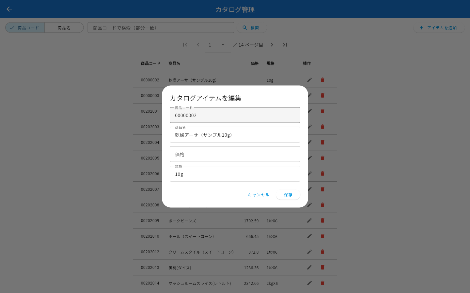Click the 検索 search button
This screenshot has width=470, height=293.
[x=251, y=28]
